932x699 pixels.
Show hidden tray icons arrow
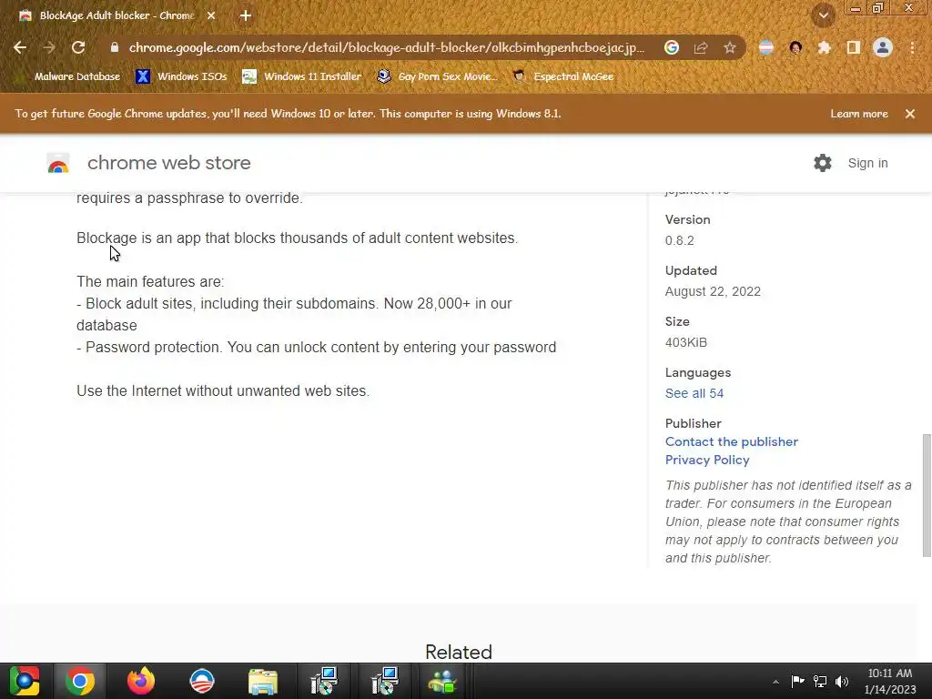[x=775, y=681]
